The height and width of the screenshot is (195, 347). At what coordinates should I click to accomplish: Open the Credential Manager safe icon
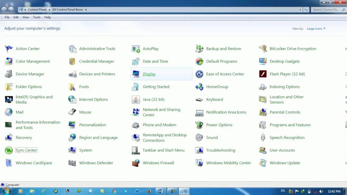tap(72, 61)
